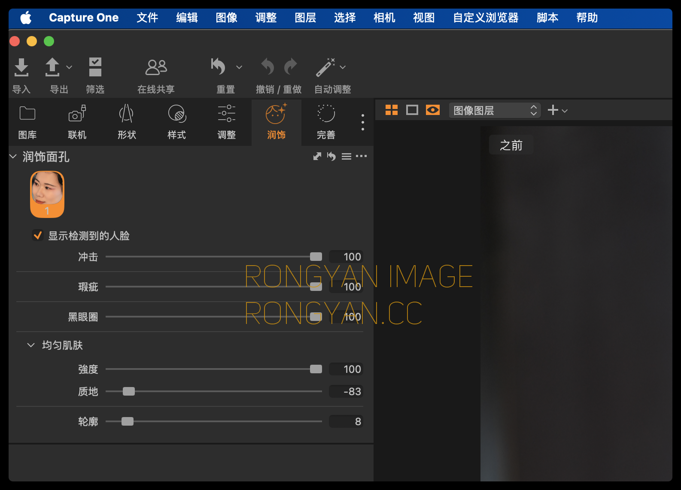Open the 润饰面孔 presets list icon

click(x=347, y=156)
